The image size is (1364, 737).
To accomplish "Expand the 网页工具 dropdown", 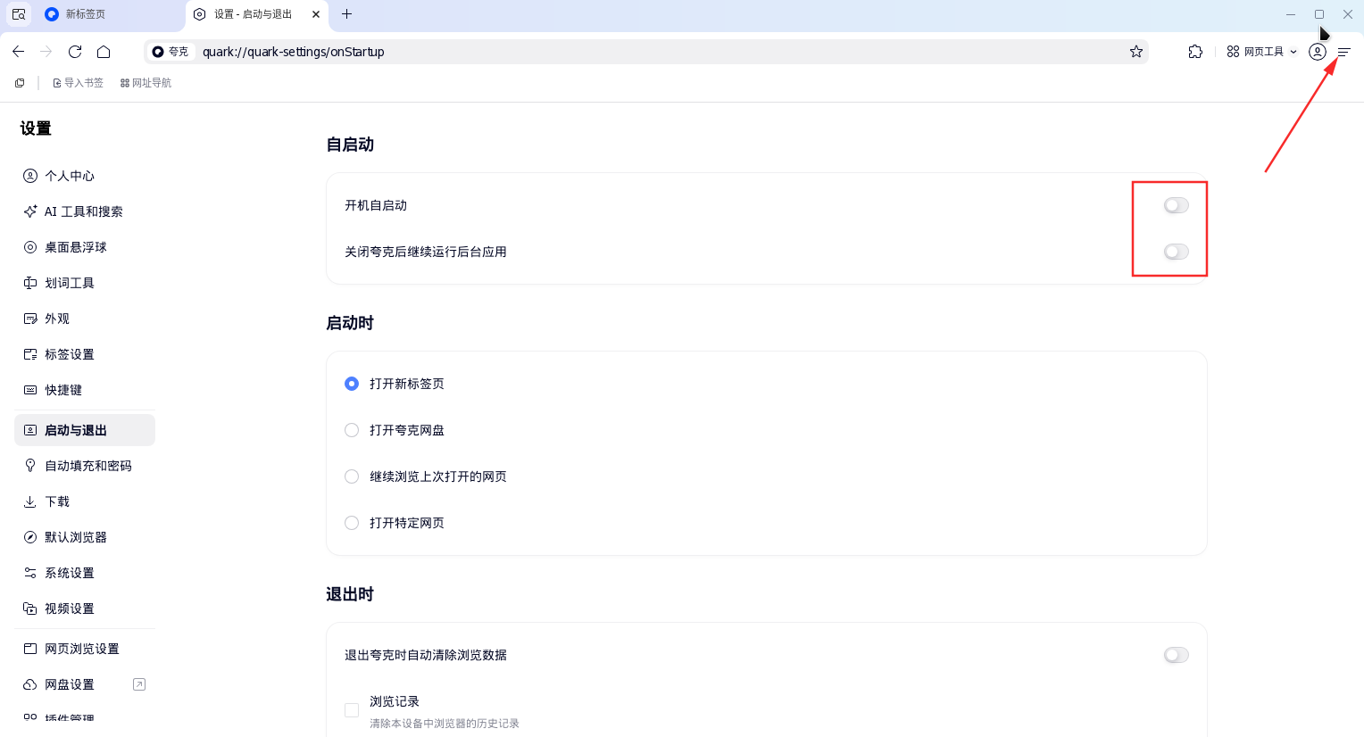I will pyautogui.click(x=1261, y=52).
